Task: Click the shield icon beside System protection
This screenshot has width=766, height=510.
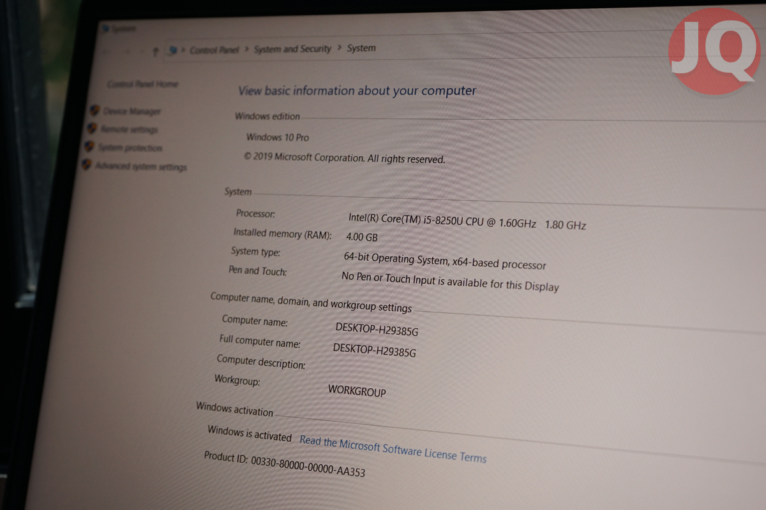Action: [x=89, y=147]
